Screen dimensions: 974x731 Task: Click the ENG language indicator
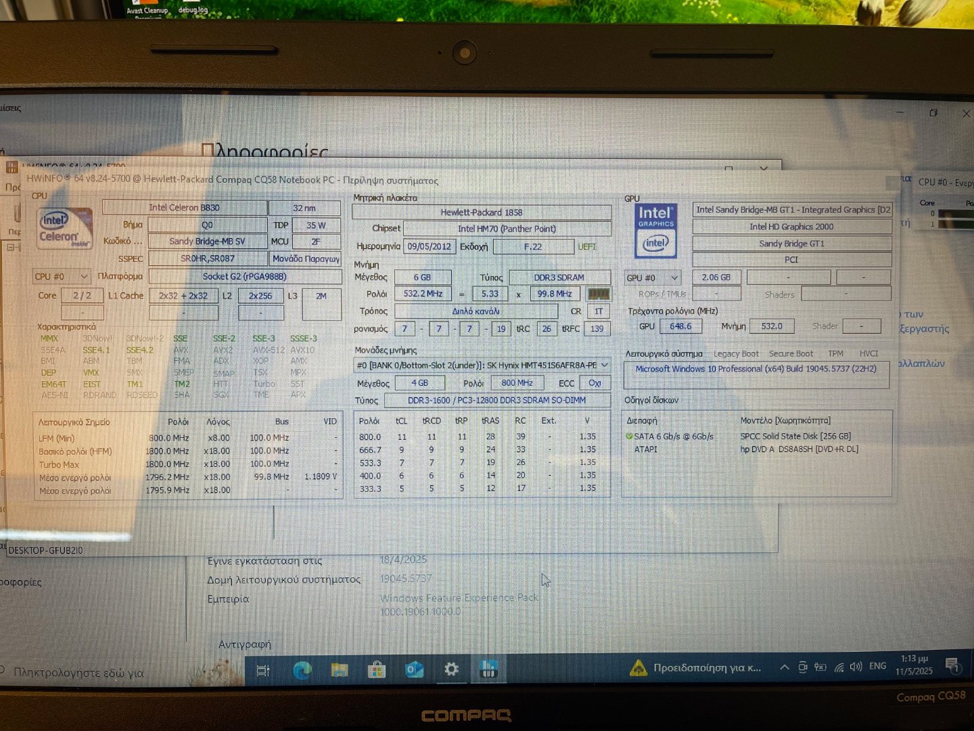878,666
